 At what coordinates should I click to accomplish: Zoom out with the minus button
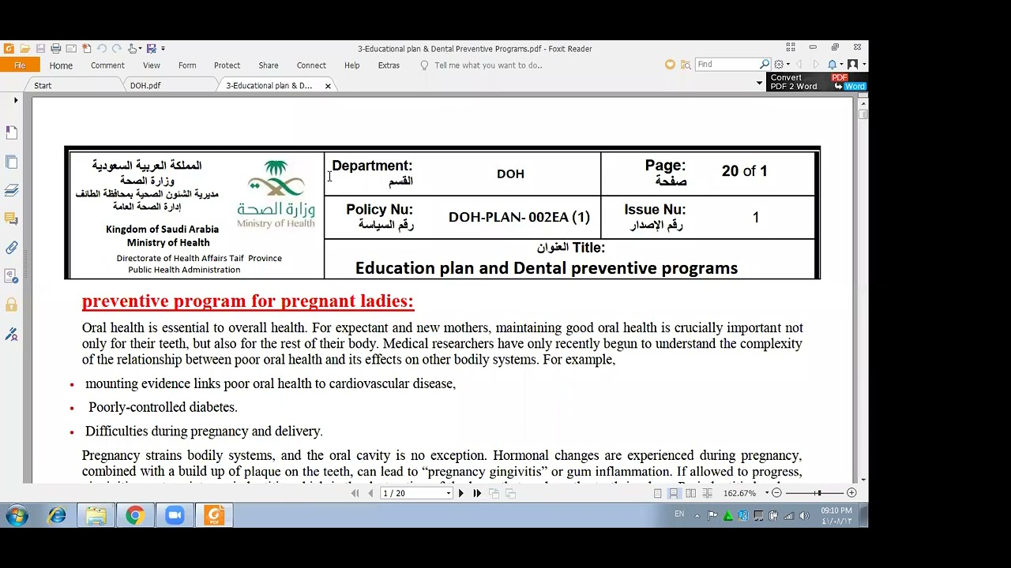point(776,493)
